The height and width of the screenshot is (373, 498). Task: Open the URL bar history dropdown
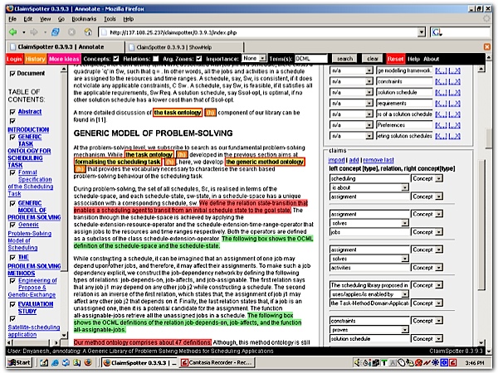click(x=422, y=32)
